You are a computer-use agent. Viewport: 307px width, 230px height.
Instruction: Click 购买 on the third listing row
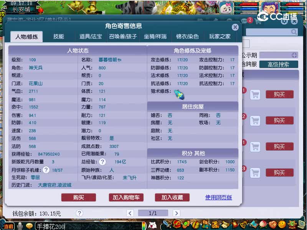pos(279,146)
